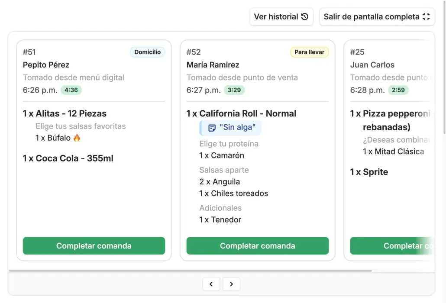Screen dimensions: 446x303
Task: Click the note icon inside the Sin alga chip
Action: [x=212, y=127]
